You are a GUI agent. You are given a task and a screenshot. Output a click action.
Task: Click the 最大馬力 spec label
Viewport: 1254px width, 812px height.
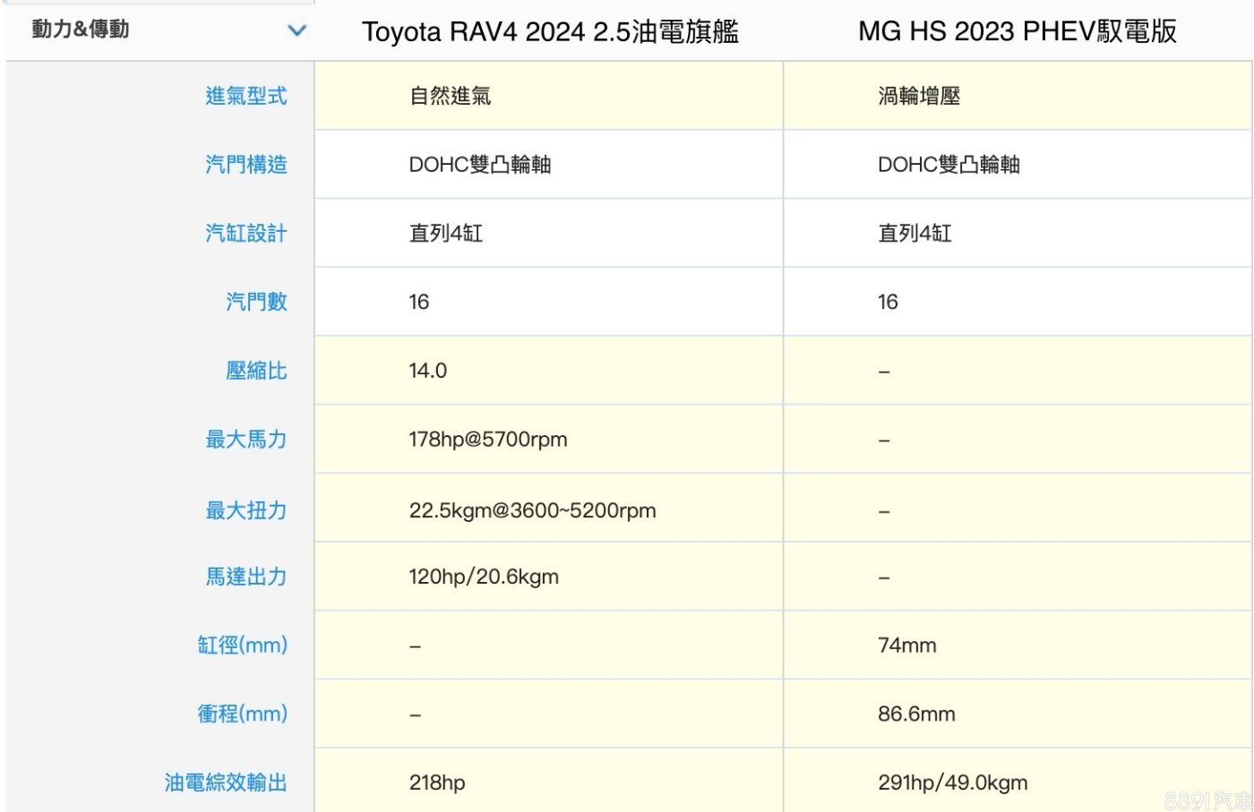pos(245,440)
